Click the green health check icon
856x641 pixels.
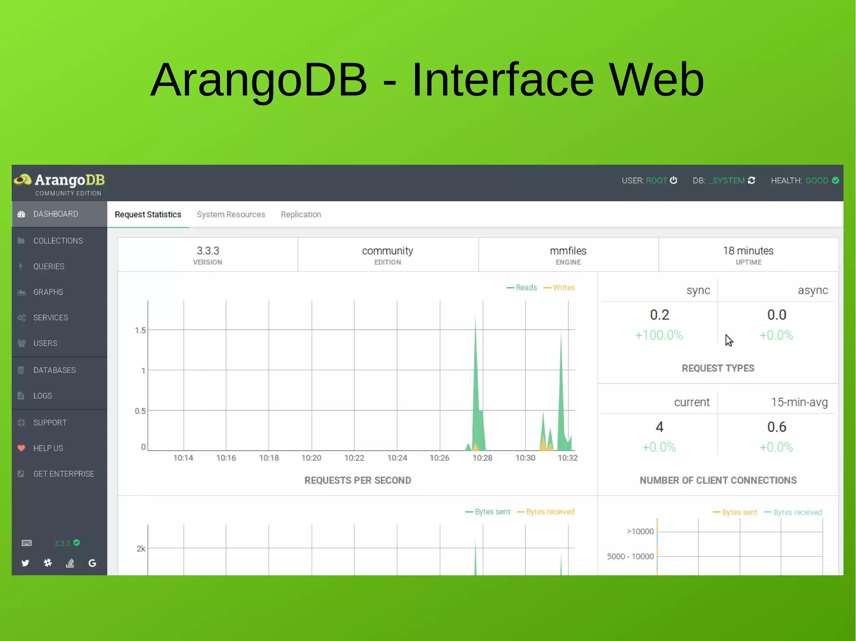[836, 180]
